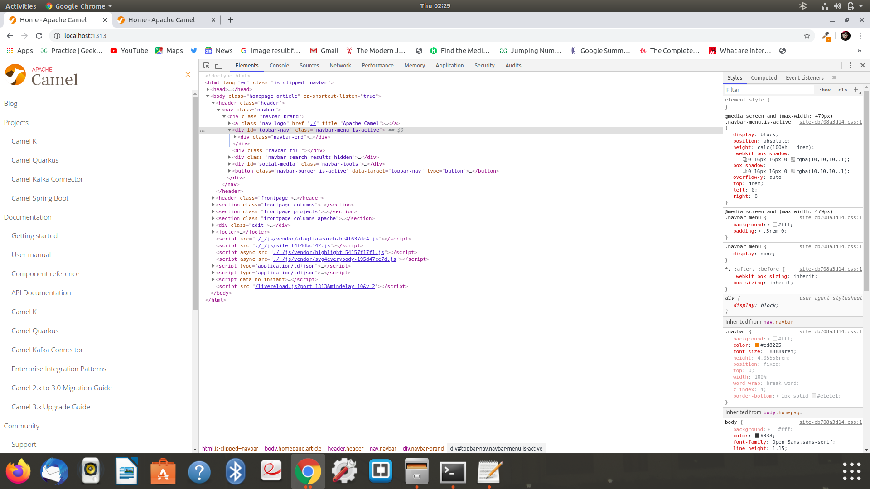Open the Twitter bookmark icon

click(x=194, y=51)
